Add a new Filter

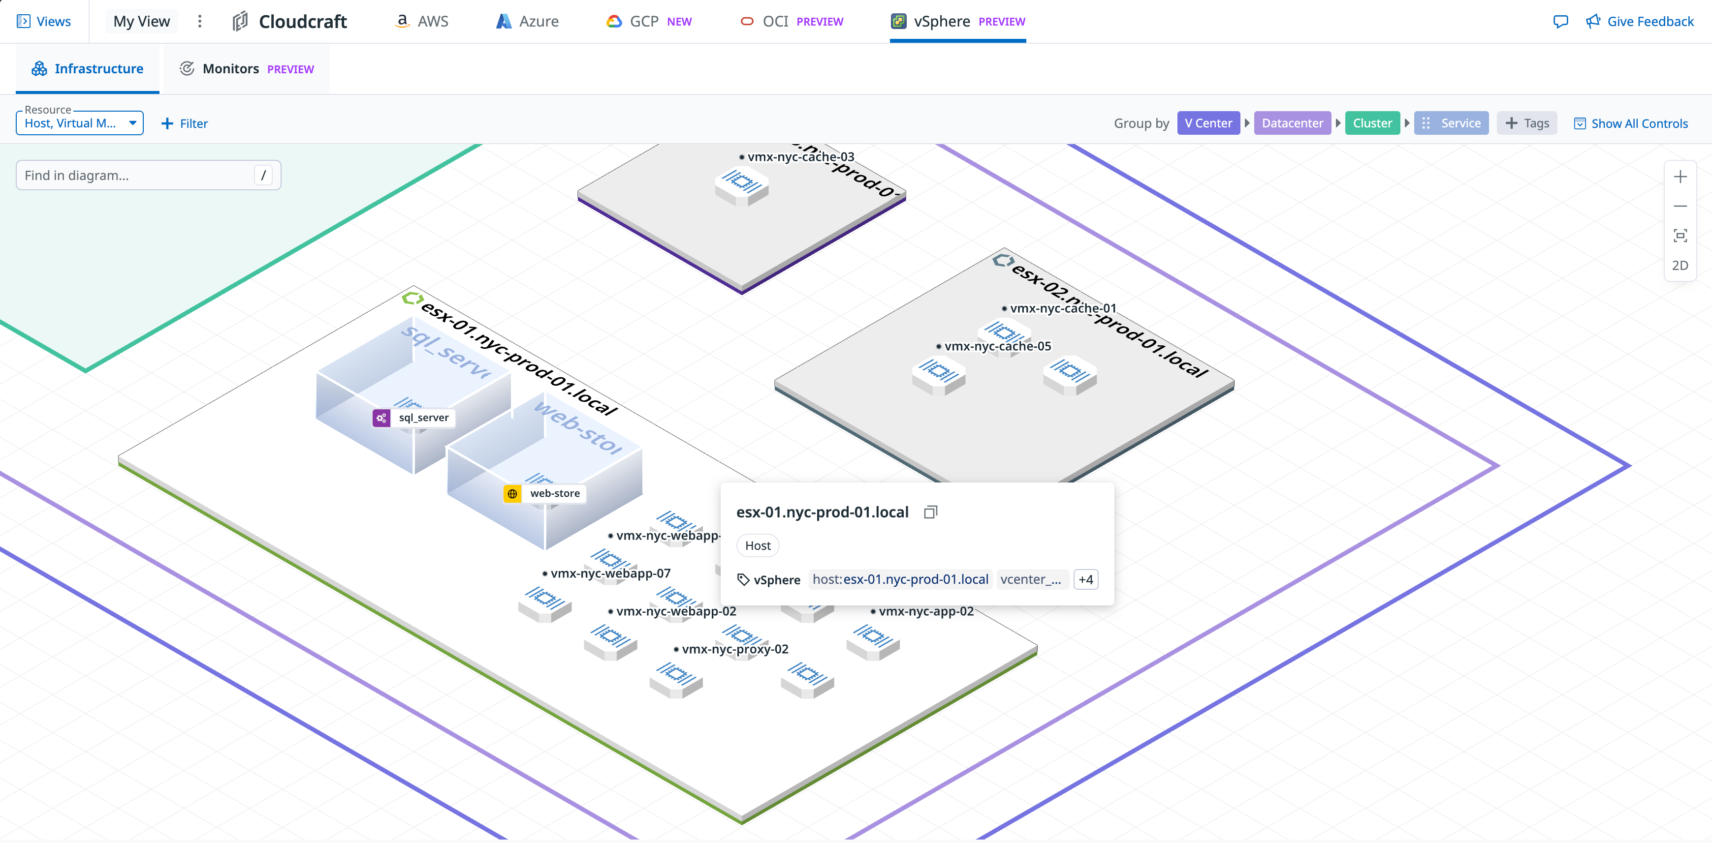[x=185, y=123]
